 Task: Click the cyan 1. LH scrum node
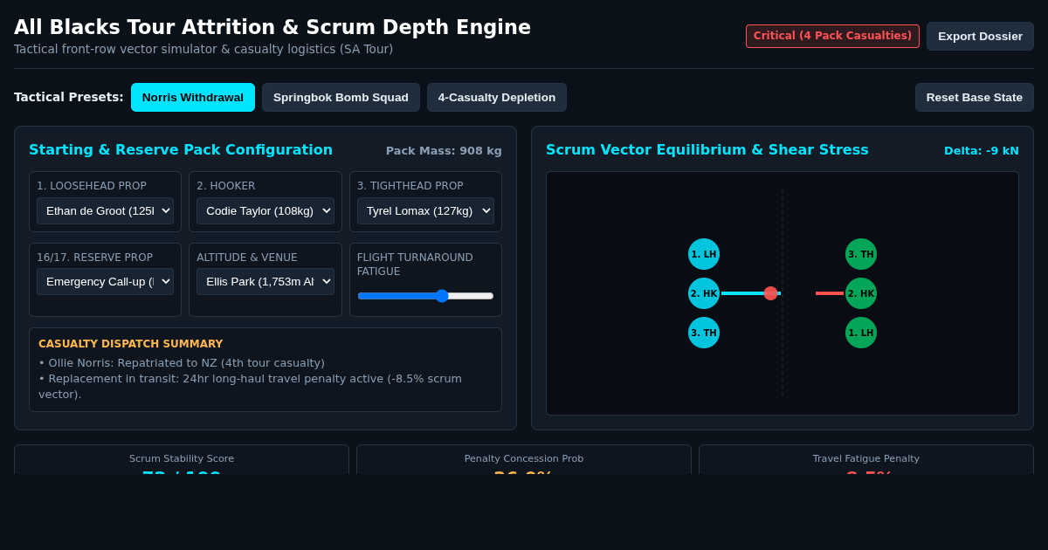point(704,254)
